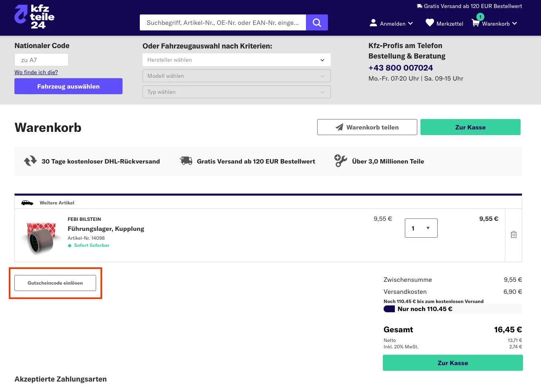
Task: Click 'Weitere Artikel' header text
Action: [x=57, y=203]
